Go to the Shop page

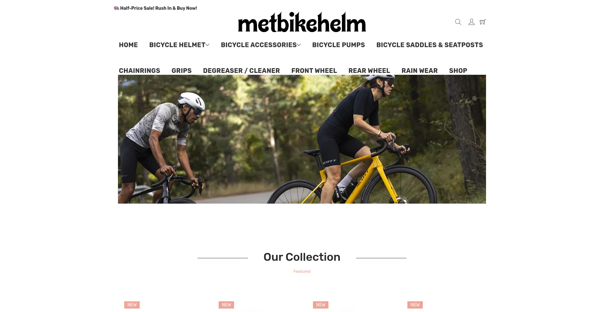tap(458, 71)
